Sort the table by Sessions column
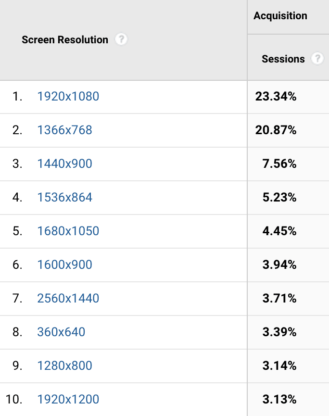This screenshot has width=329, height=416. pos(284,59)
